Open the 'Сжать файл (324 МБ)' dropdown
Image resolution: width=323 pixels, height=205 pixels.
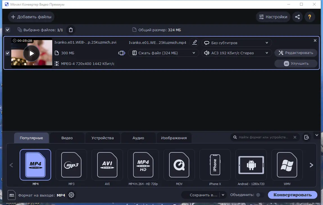(163, 53)
